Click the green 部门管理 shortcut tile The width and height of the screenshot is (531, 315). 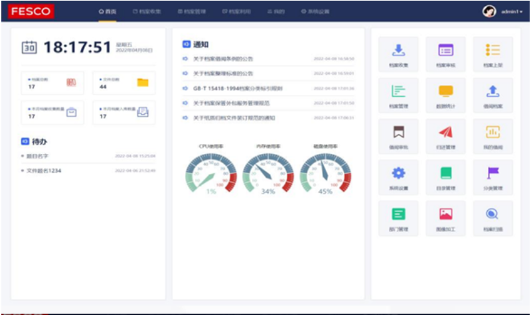pos(398,218)
